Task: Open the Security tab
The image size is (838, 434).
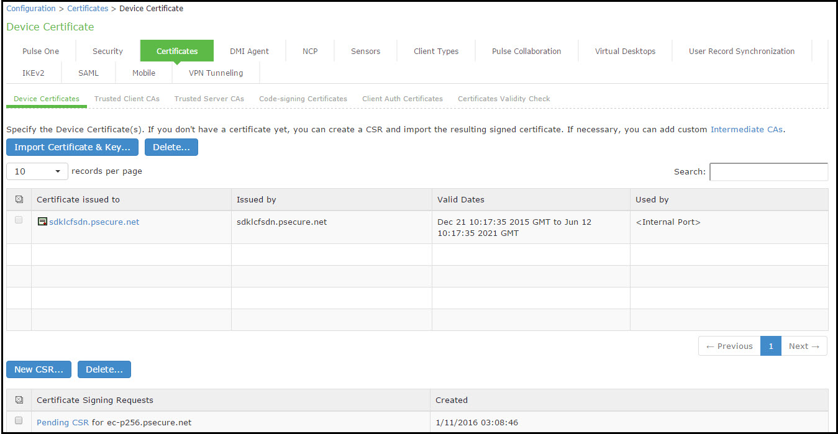Action: (107, 50)
